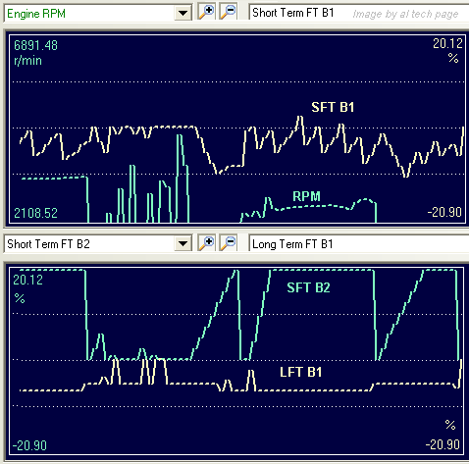469x464 pixels.
Task: Click the 6891.48 r/min maximum scale value
Action: [x=35, y=53]
